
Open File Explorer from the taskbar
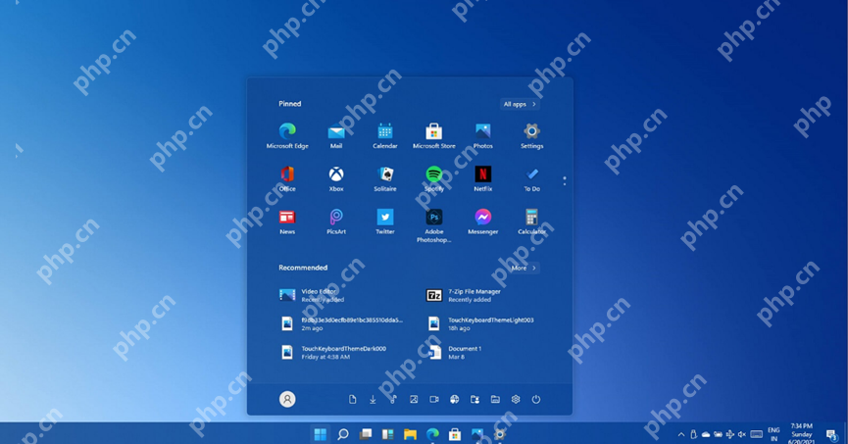(410, 434)
